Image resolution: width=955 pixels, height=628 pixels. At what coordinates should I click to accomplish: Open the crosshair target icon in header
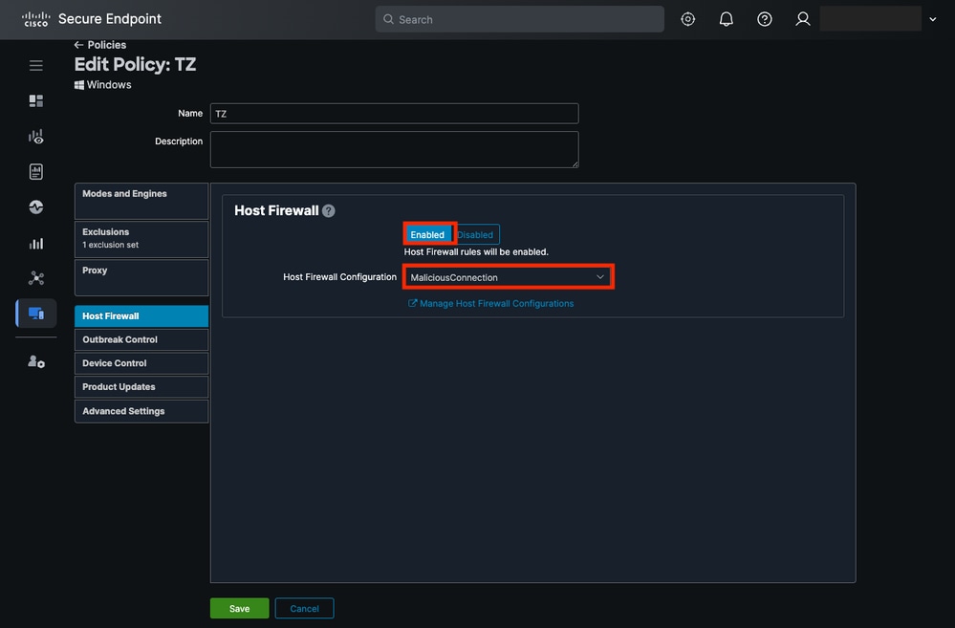pyautogui.click(x=687, y=19)
